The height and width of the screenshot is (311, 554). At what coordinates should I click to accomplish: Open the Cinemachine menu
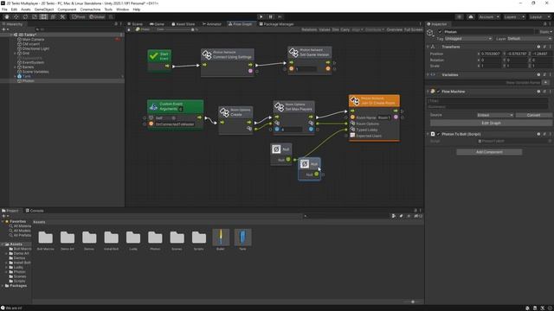pyautogui.click(x=90, y=10)
